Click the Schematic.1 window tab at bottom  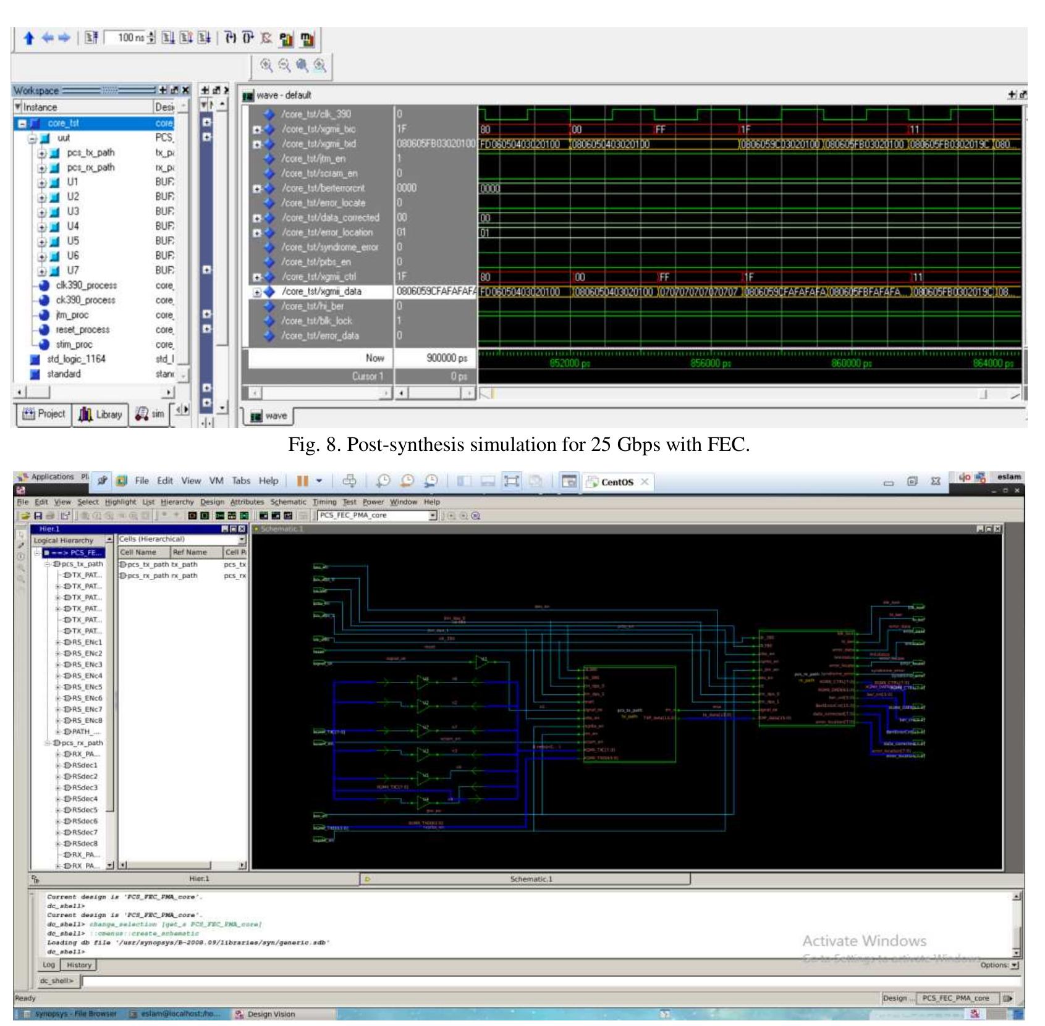[525, 879]
